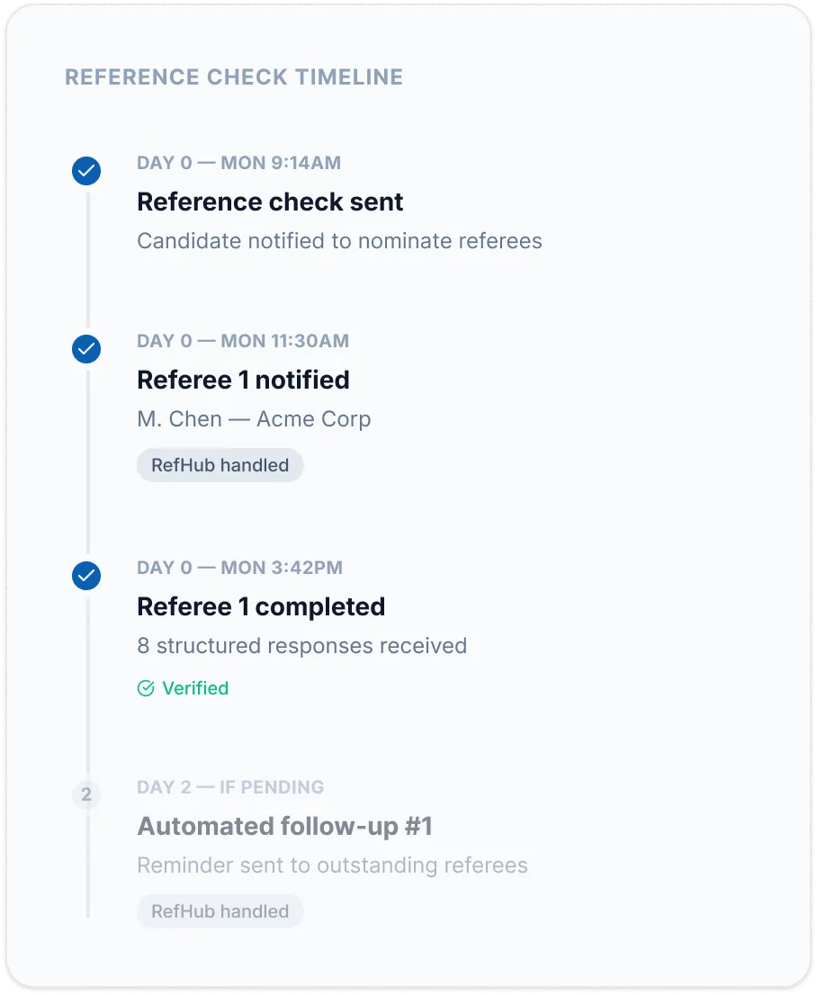Click the checkmark icon beside Referee 1 notified
817x995 pixels.
[86, 349]
